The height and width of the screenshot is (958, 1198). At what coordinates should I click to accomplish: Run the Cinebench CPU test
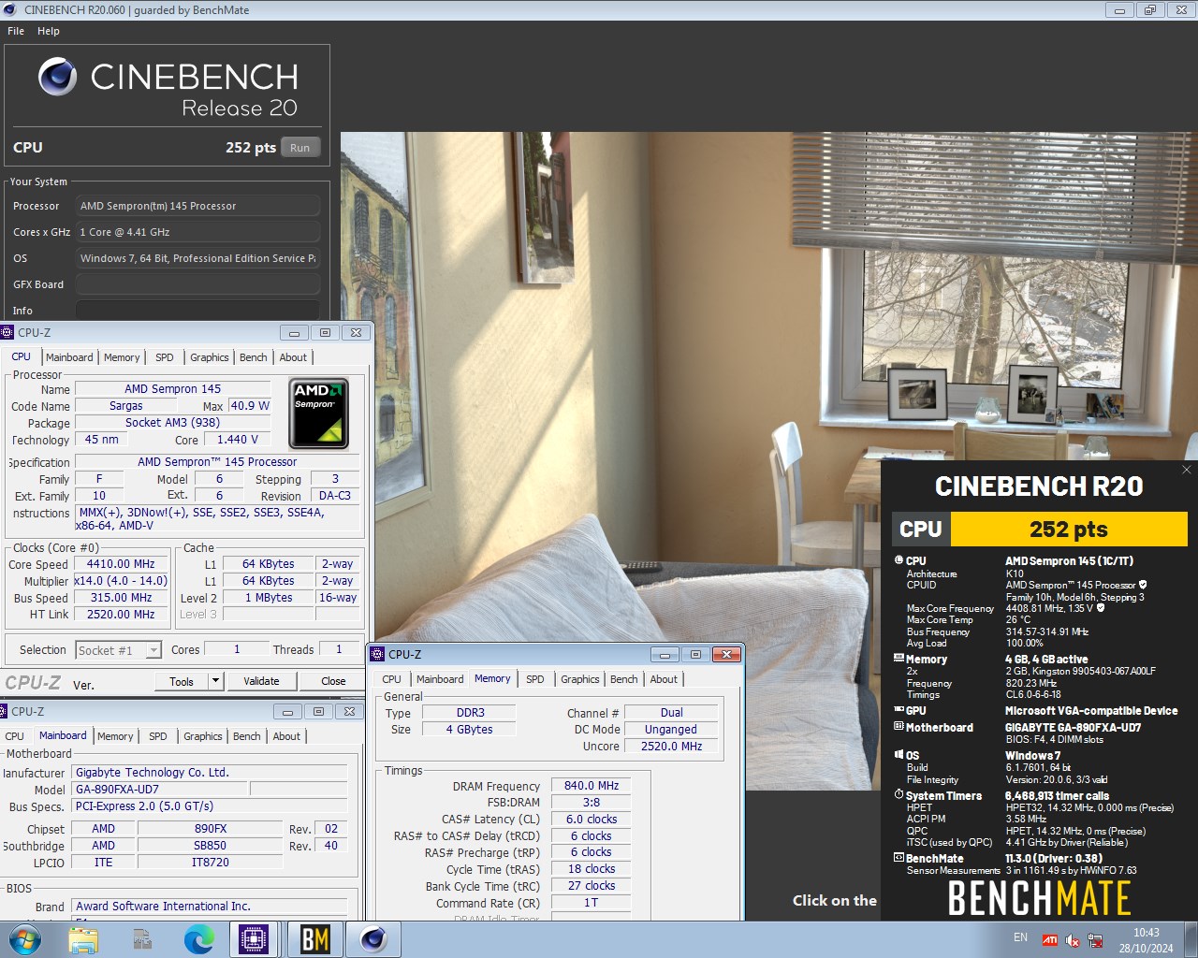pyautogui.click(x=299, y=148)
